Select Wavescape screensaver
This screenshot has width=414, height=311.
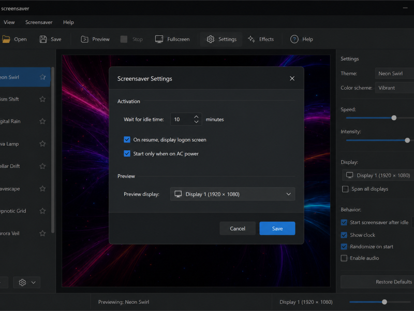(x=25, y=189)
